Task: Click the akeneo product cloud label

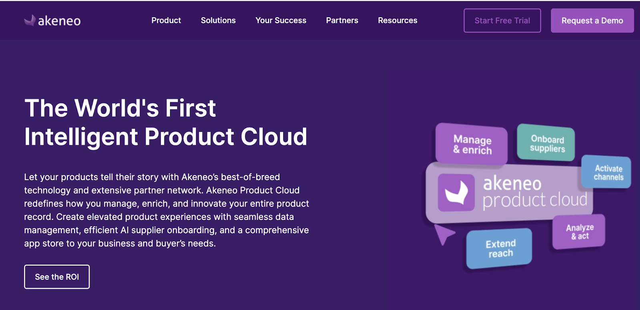Action: [534, 193]
